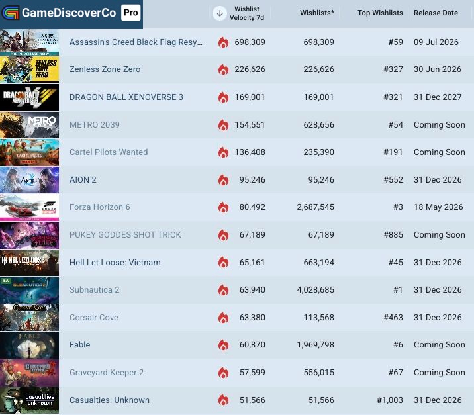Click the flame icon in Cartel Pilots Wanted row
The height and width of the screenshot is (415, 474).
click(x=223, y=152)
